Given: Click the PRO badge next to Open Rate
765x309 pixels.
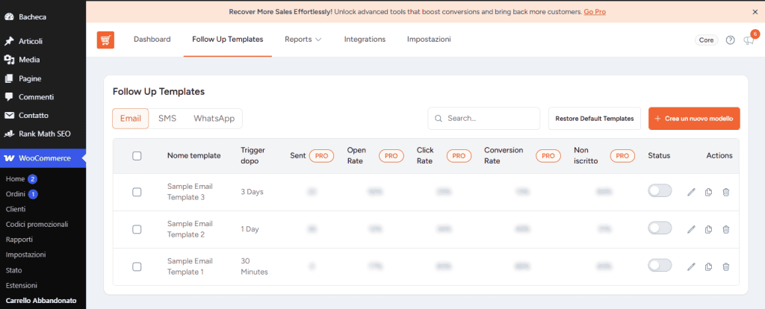Looking at the screenshot, I should pyautogui.click(x=391, y=155).
